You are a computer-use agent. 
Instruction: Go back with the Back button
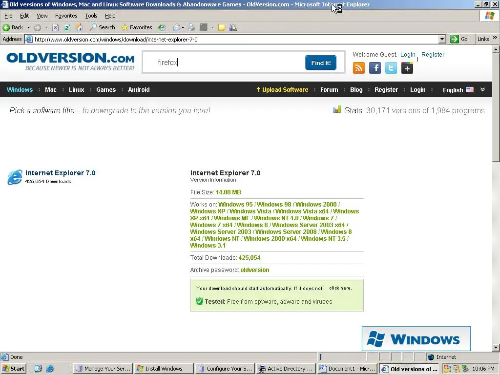click(13, 27)
